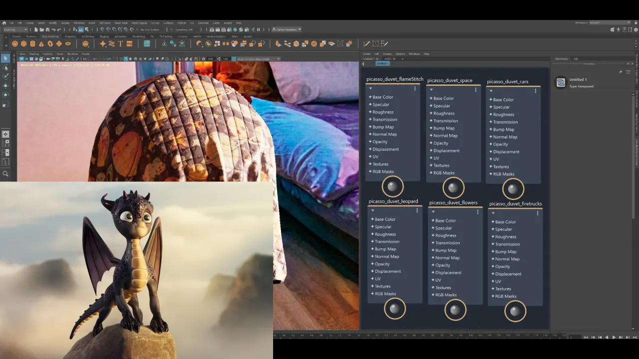Open three-dot menu on picasso_duvet_flameStitch node
The image size is (639, 359).
coord(415,89)
